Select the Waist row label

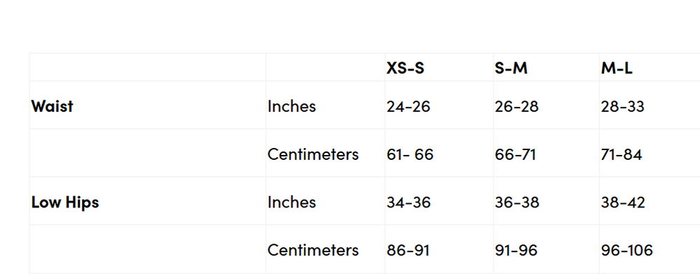coord(52,107)
